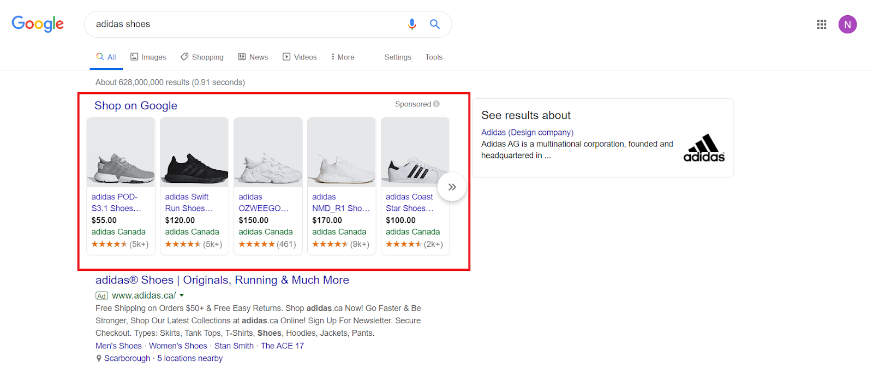Open the Women's Shoes sitelink
Viewport: 873px width, 374px height.
[x=178, y=346]
